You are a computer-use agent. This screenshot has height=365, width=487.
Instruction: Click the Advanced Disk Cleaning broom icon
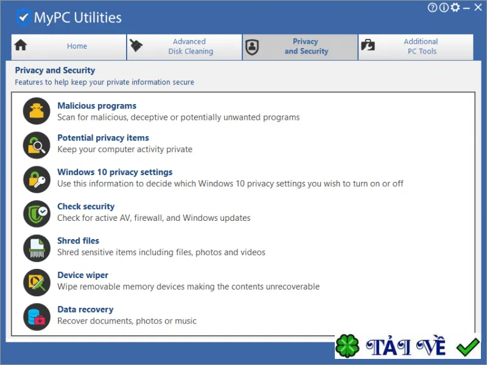(136, 46)
